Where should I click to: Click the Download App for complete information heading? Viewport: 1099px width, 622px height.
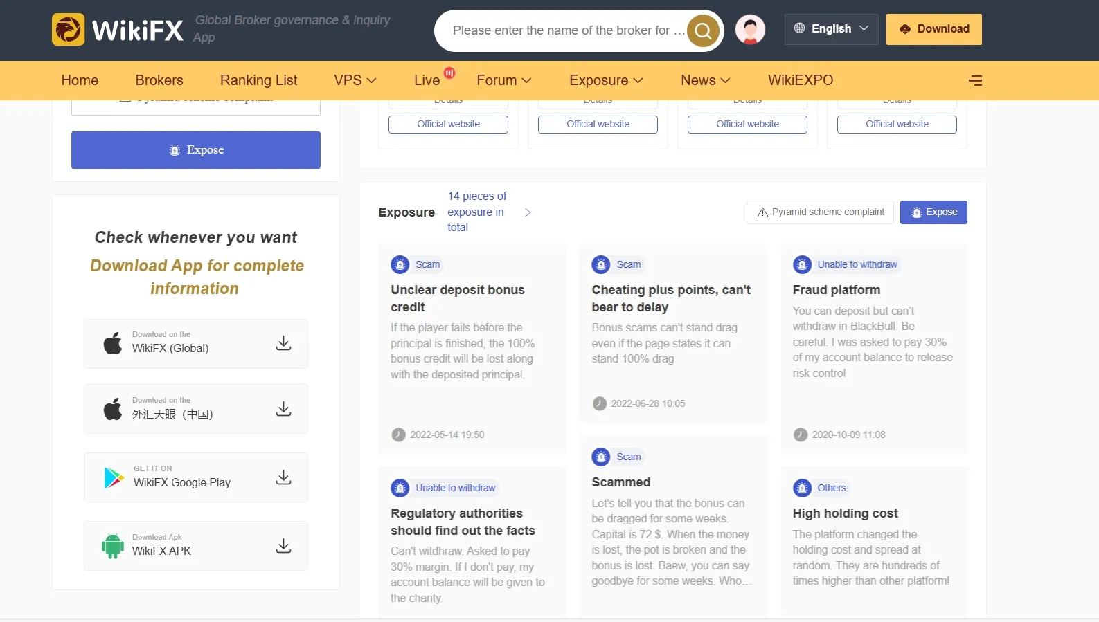(x=197, y=277)
